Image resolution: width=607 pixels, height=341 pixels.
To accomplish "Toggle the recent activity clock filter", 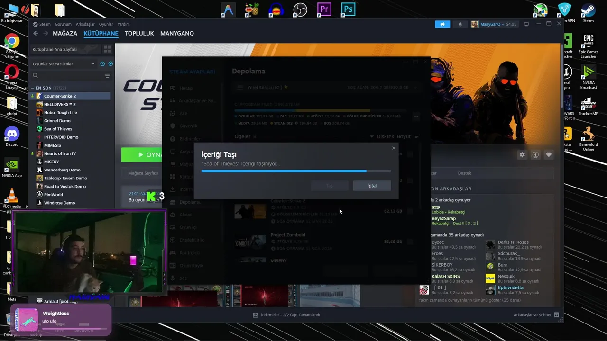I will 102,64.
